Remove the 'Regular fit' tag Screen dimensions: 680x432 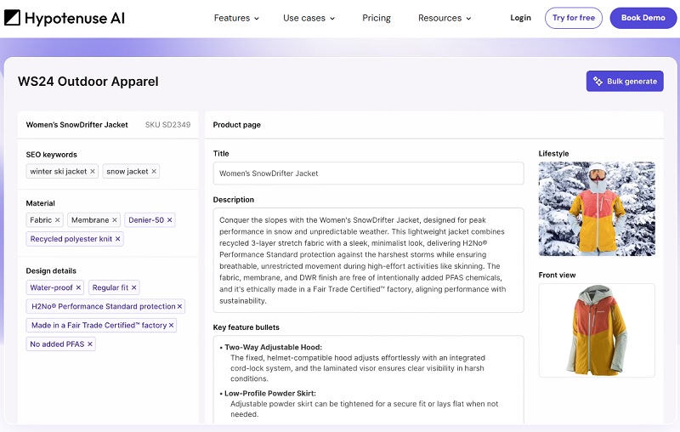pyautogui.click(x=134, y=288)
